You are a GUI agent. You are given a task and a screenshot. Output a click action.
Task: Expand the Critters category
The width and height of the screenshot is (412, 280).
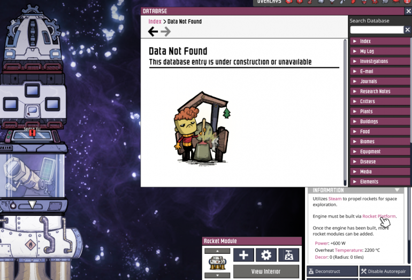coord(380,102)
